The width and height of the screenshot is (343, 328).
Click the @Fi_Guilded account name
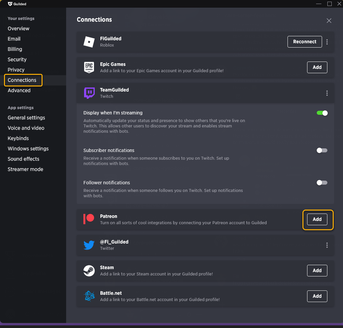[x=114, y=242]
